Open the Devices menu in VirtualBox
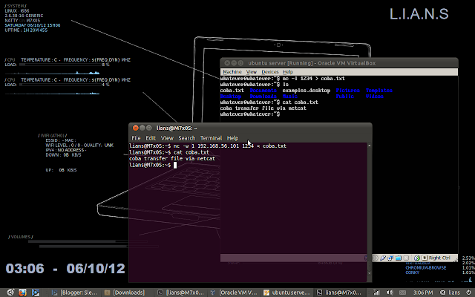 coord(269,72)
